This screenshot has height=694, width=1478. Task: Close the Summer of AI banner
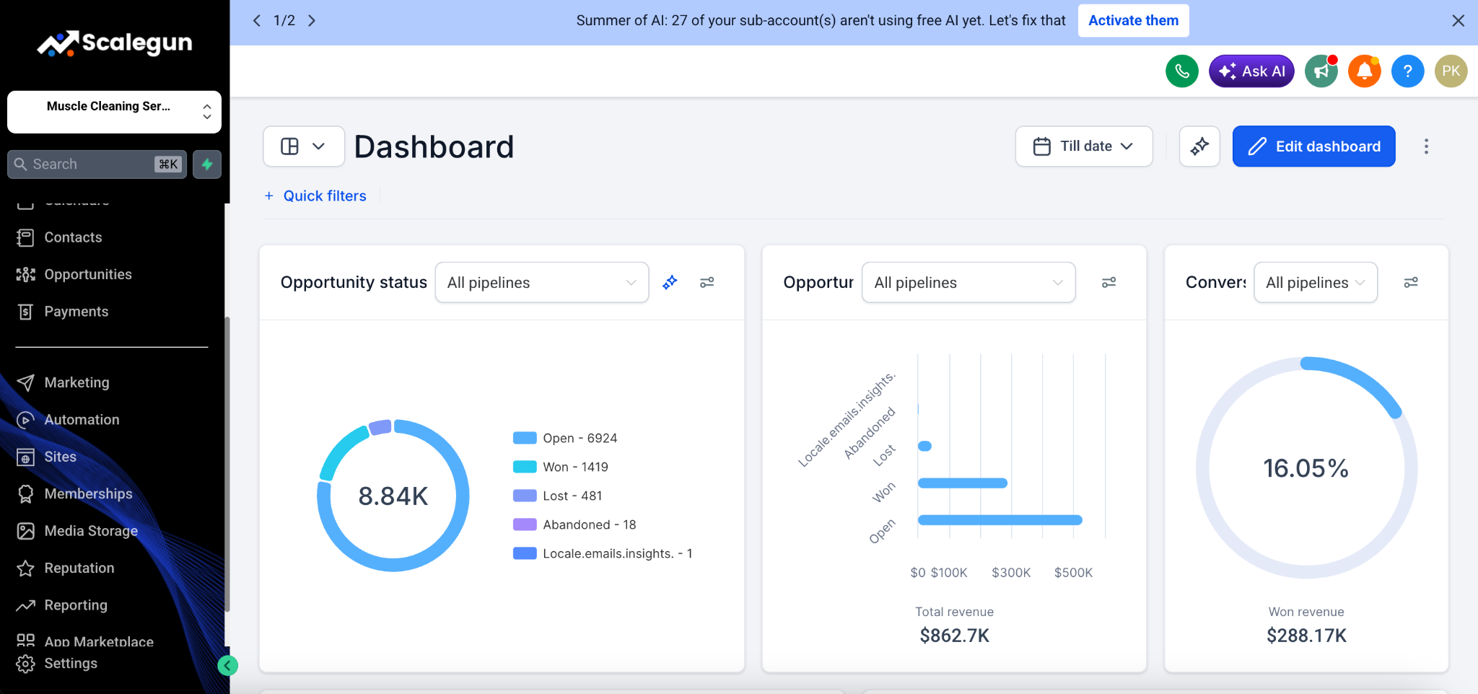click(1458, 21)
